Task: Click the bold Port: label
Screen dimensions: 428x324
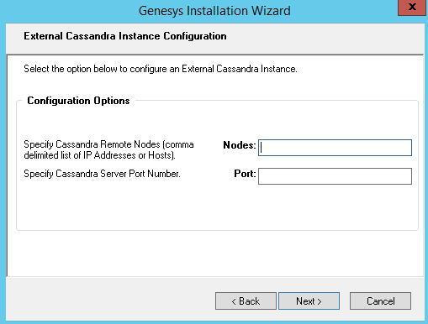Action: [x=245, y=174]
